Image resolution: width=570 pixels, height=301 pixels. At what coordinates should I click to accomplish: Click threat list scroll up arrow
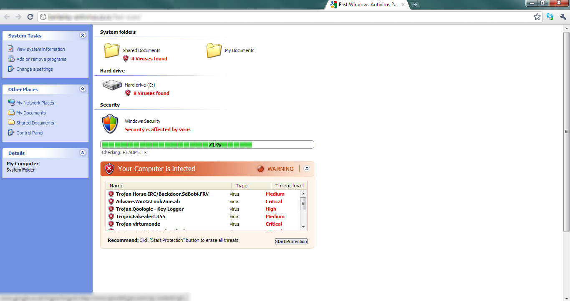pyautogui.click(x=303, y=194)
